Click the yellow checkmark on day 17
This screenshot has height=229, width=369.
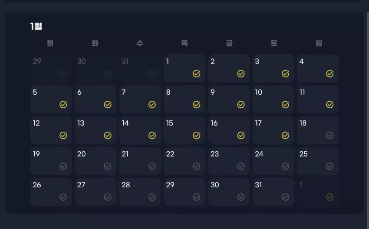(285, 135)
